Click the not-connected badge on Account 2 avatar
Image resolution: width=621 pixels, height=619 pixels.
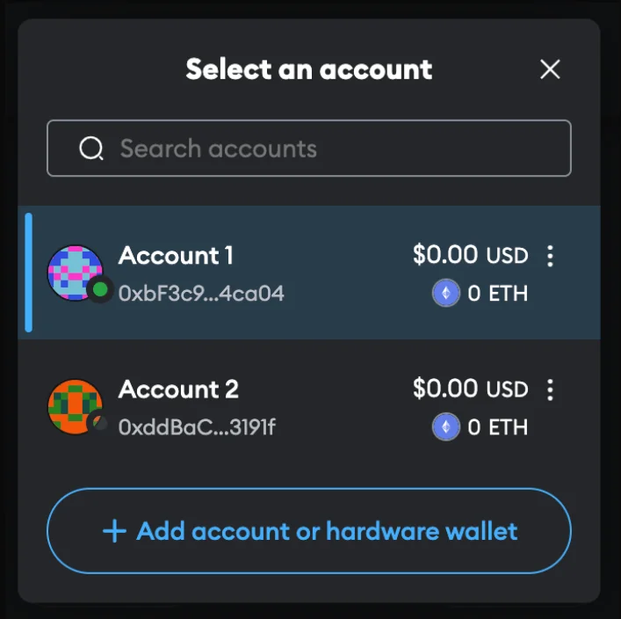(100, 423)
